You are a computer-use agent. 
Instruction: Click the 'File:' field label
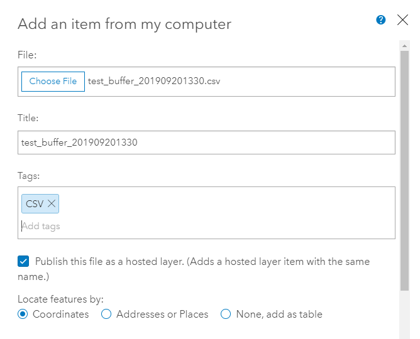[27, 55]
